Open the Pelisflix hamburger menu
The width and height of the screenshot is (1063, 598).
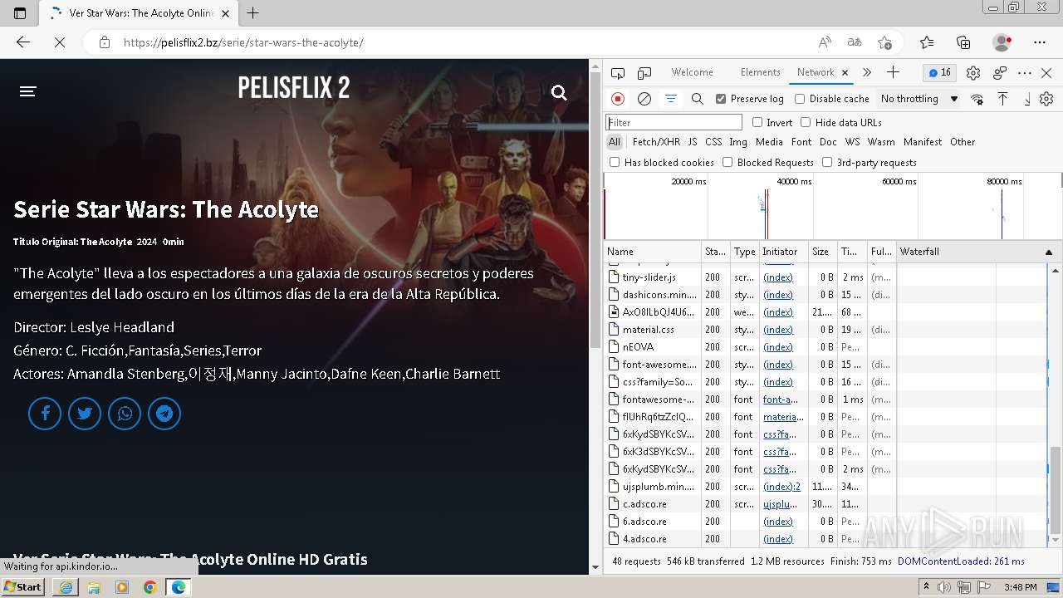pos(28,91)
